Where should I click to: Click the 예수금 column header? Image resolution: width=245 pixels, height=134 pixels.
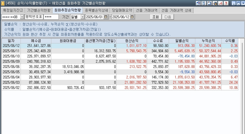click(x=36, y=41)
